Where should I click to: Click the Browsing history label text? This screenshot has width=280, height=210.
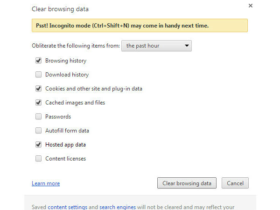click(x=66, y=61)
